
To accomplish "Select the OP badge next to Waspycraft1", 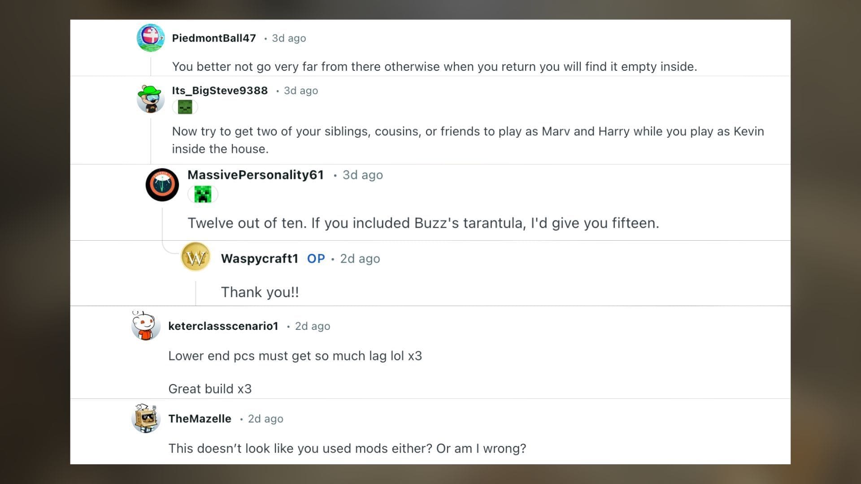I will tap(316, 259).
